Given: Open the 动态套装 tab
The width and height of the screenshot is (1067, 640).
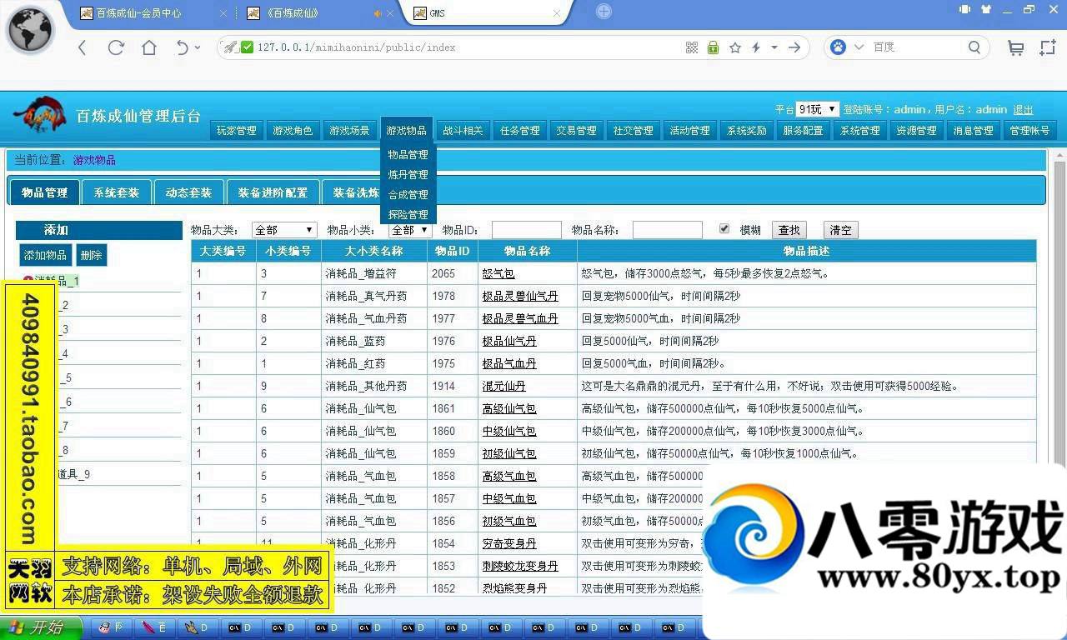Looking at the screenshot, I should point(189,192).
